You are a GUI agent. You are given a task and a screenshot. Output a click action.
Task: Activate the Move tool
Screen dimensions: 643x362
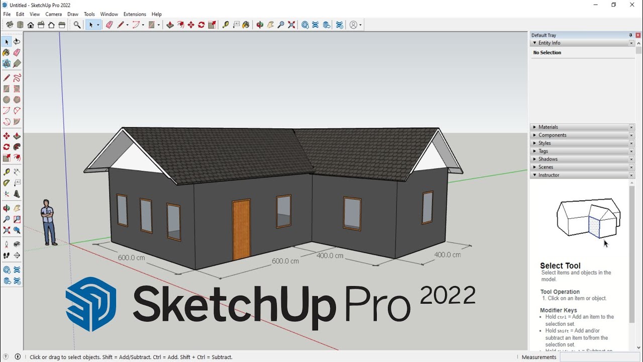(7, 136)
